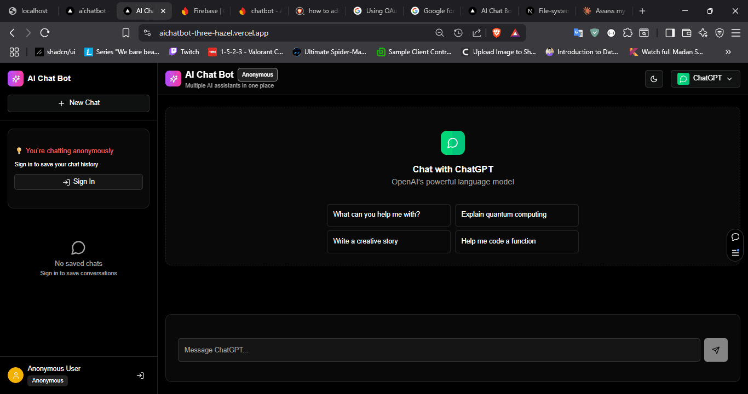This screenshot has height=394, width=748.
Task: Click the tab groups grid icon in bookmarks bar
Action: 14,52
